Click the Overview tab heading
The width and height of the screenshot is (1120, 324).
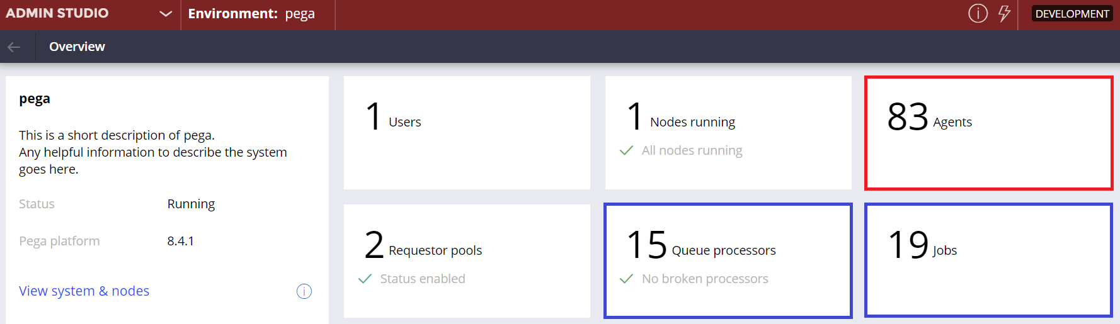pos(77,47)
